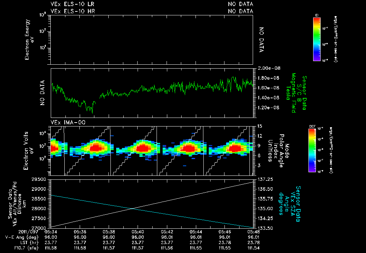Click the vertical NO DATA beside electron energy panel
Image resolution: width=366 pixels, height=253 pixels.
tap(262, 40)
